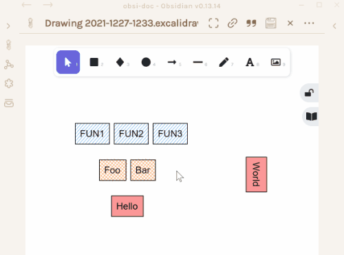Image resolution: width=344 pixels, height=255 pixels.
Task: Select the Ellipse tool
Action: [x=146, y=62]
